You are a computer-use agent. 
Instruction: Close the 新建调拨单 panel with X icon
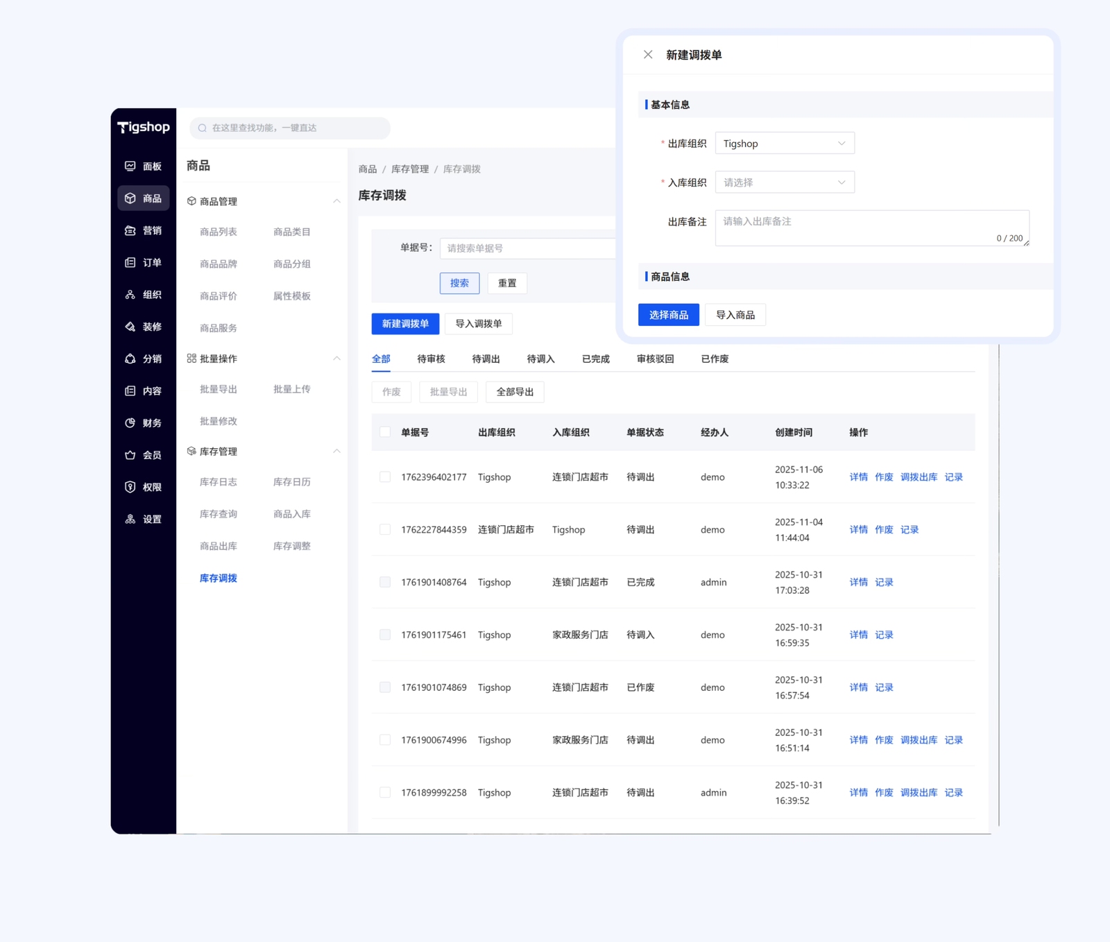648,55
